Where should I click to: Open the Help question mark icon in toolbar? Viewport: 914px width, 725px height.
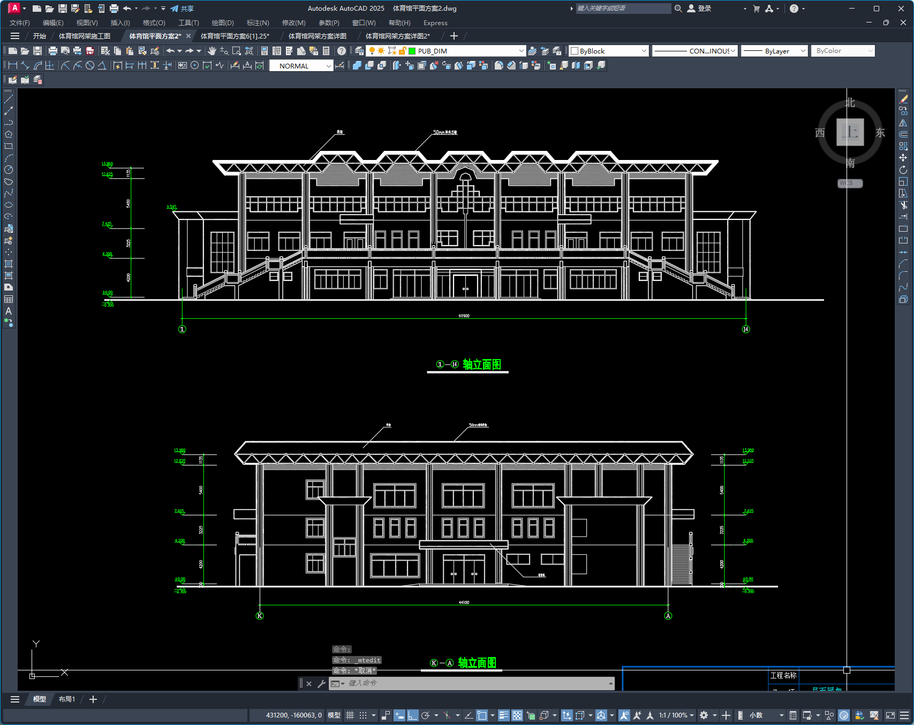click(x=341, y=51)
